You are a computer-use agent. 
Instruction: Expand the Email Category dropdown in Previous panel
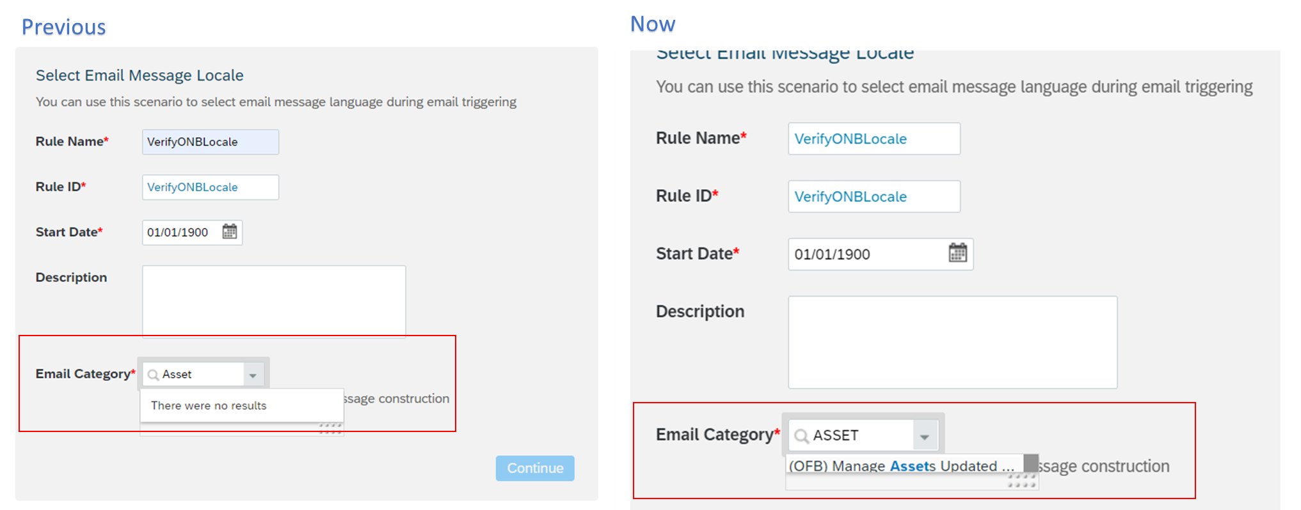pyautogui.click(x=253, y=375)
